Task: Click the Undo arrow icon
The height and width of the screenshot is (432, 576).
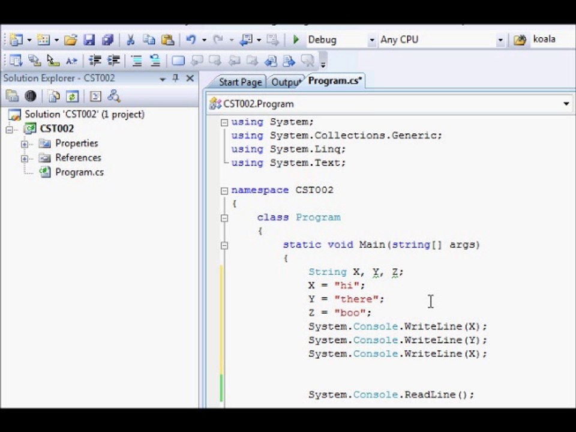Action: (x=191, y=40)
